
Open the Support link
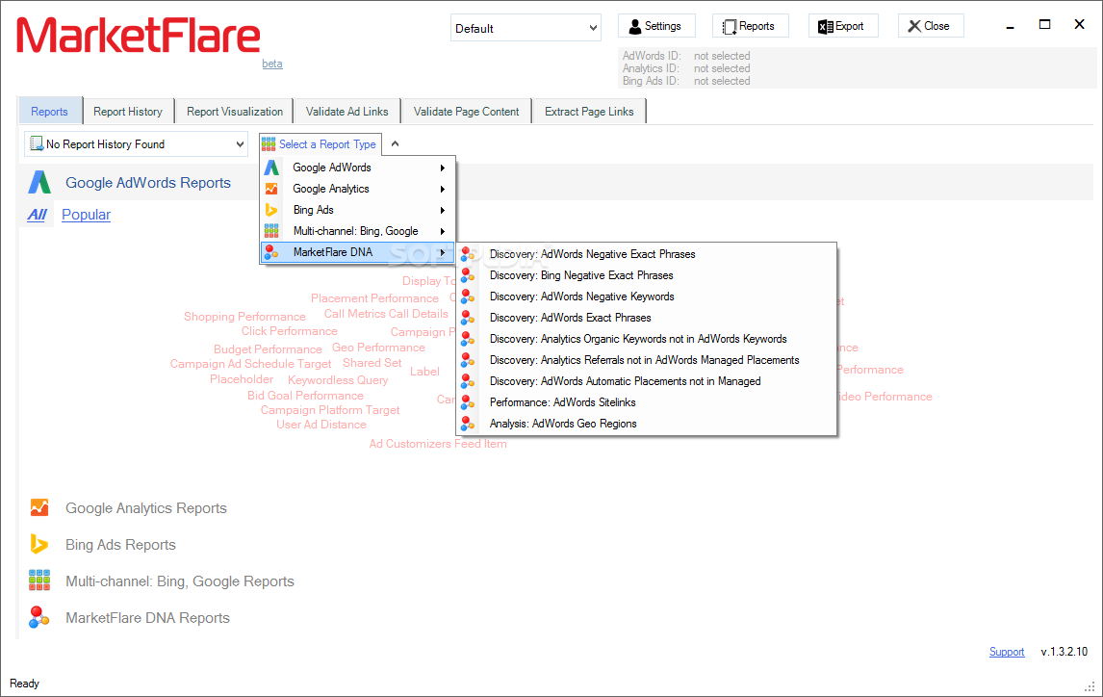click(x=1007, y=652)
